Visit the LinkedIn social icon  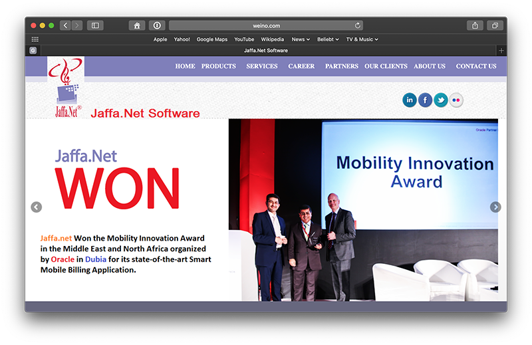[x=410, y=100]
